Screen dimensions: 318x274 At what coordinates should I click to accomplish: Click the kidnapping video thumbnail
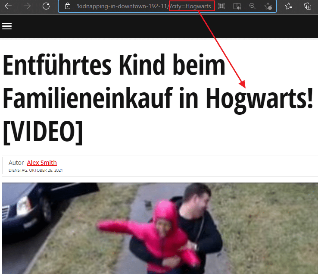point(160,228)
